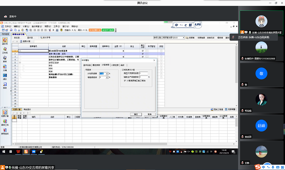285x170 pixels.
Task: Click the delete X toolbar icon
Action: (54, 30)
